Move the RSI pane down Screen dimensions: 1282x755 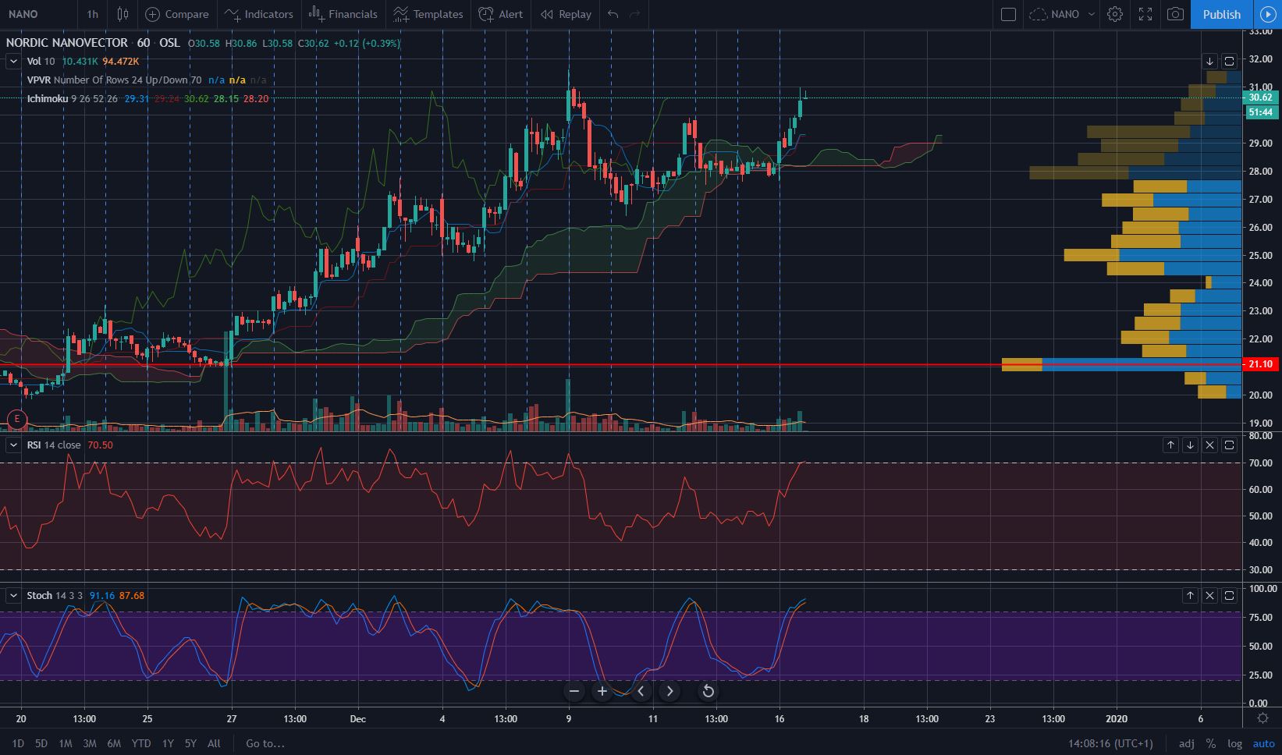point(1190,445)
